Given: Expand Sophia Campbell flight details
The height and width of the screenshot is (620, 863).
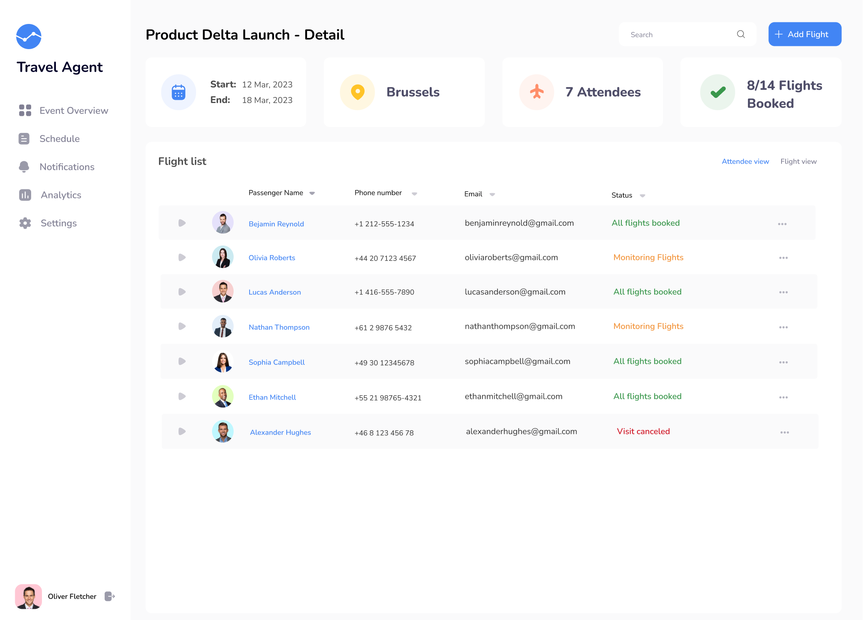Looking at the screenshot, I should tap(182, 361).
